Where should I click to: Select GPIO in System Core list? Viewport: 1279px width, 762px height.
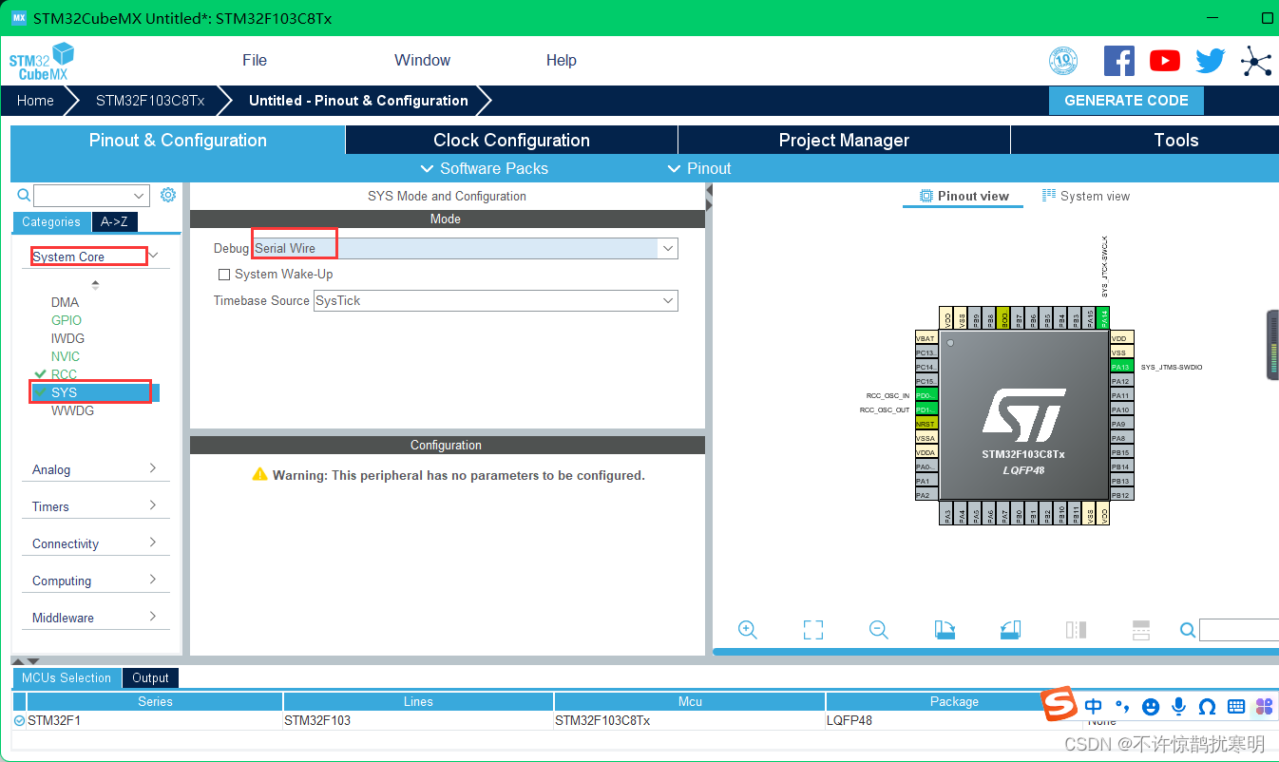coord(67,320)
